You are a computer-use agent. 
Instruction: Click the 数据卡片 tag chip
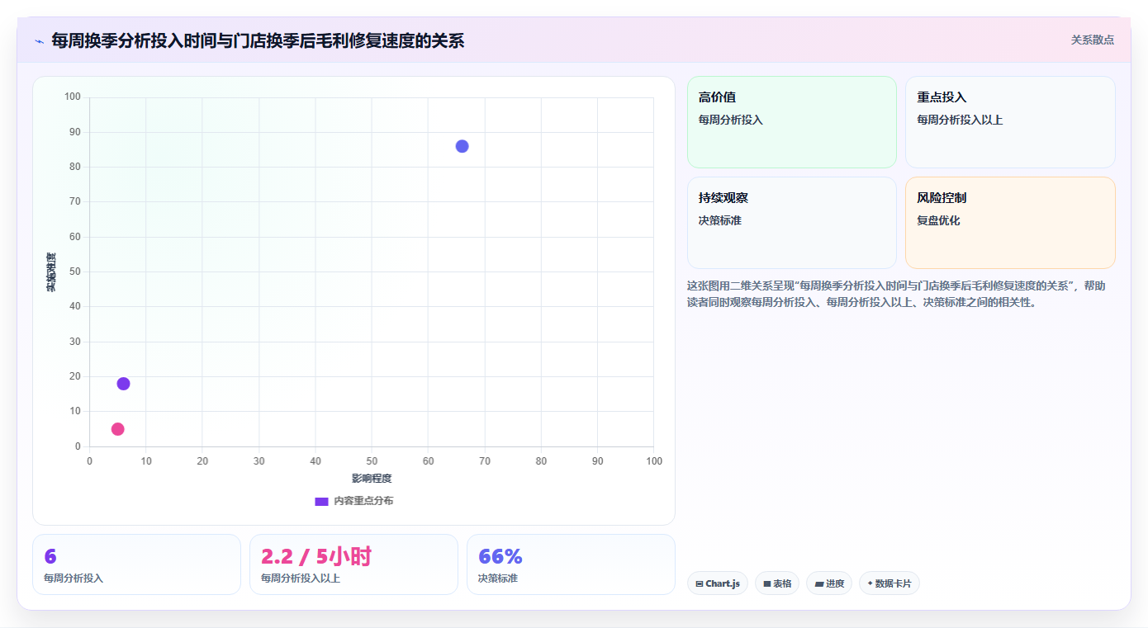click(889, 583)
